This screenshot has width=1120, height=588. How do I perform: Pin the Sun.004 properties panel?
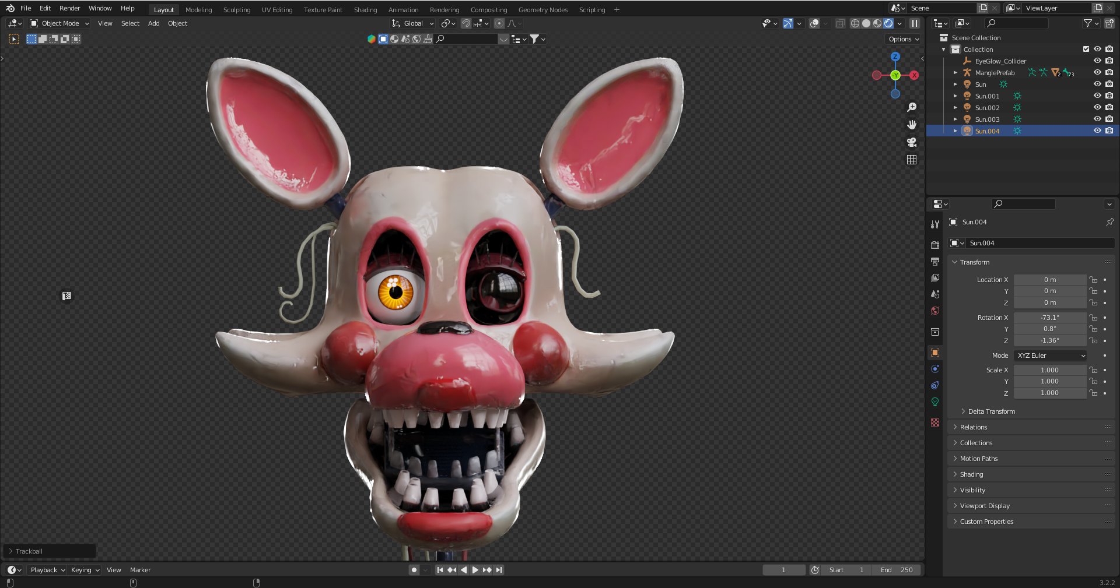pyautogui.click(x=1109, y=222)
